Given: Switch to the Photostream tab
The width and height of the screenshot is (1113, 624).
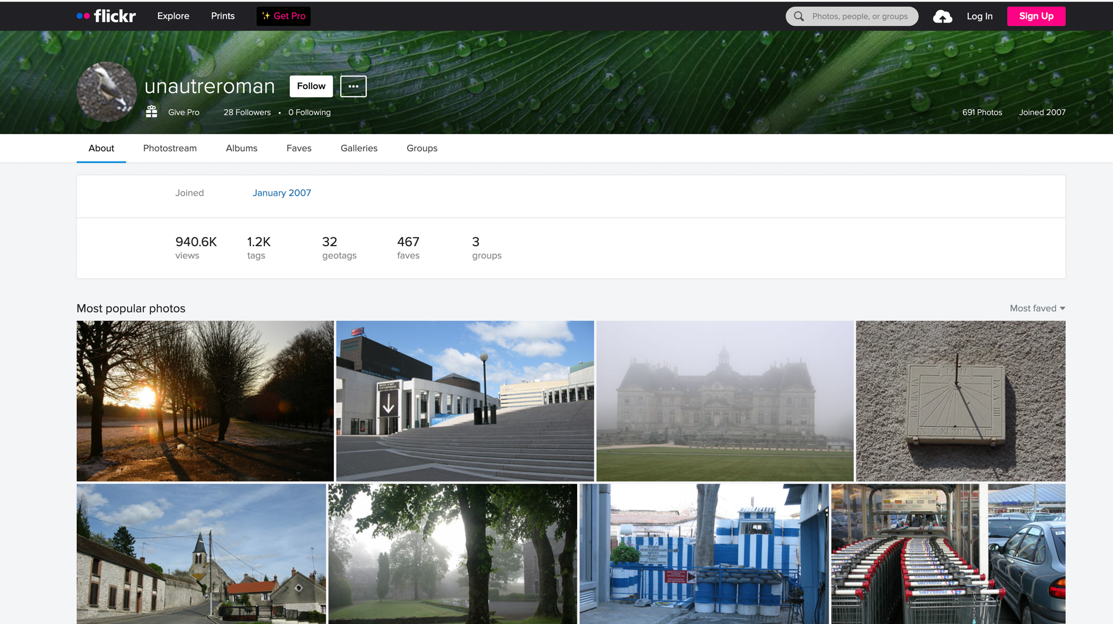Looking at the screenshot, I should click(x=170, y=148).
